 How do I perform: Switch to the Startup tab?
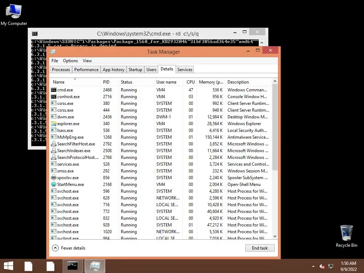coord(135,69)
